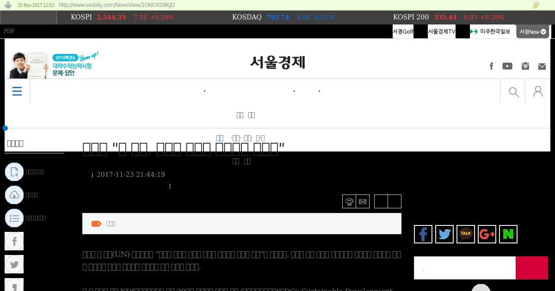Expand the 서경Now dropdown
The image size is (555, 291).
pos(532,31)
